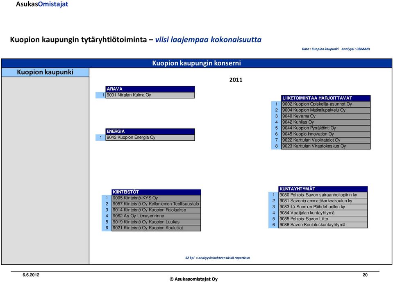Select the slide title 'Kuopion kaupungin tytäryhtiötoiminta'

(78, 40)
